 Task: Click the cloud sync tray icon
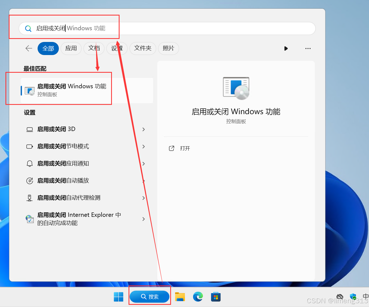(340, 297)
